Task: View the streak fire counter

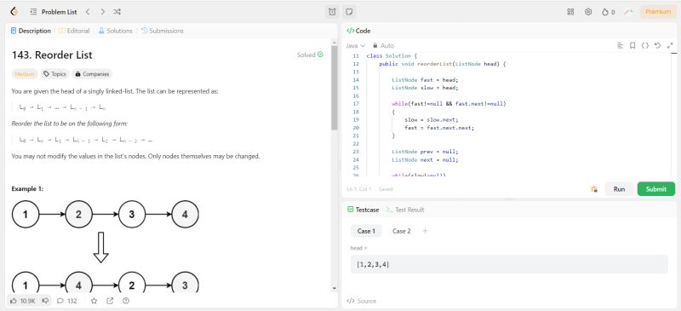Action: coord(608,12)
